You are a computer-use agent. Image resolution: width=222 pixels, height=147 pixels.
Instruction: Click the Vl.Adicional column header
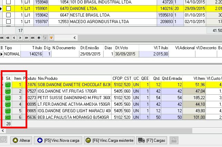pos(182,48)
